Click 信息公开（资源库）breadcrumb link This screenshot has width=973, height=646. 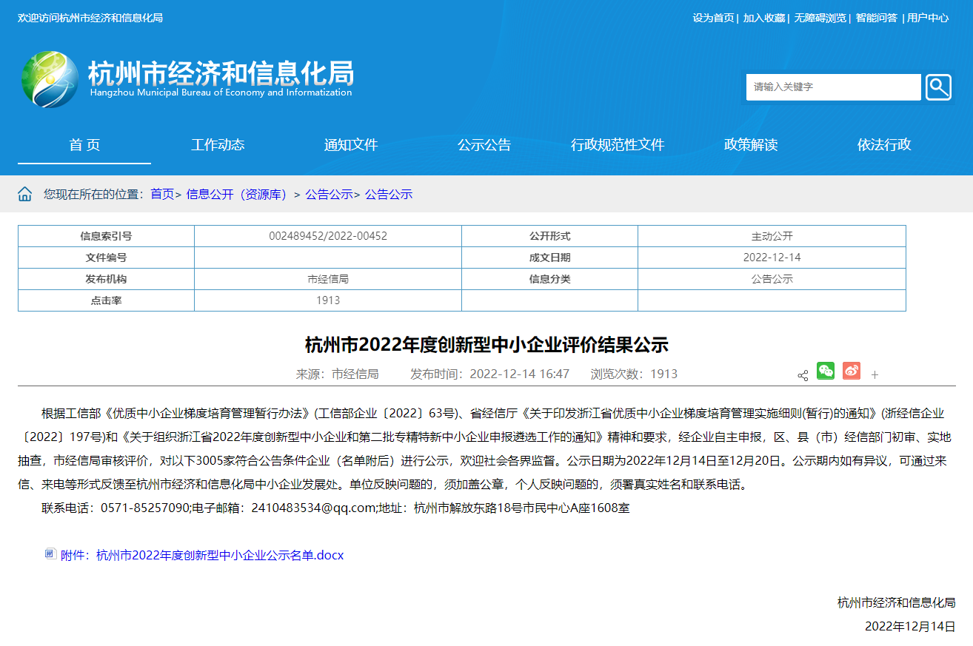coord(236,195)
